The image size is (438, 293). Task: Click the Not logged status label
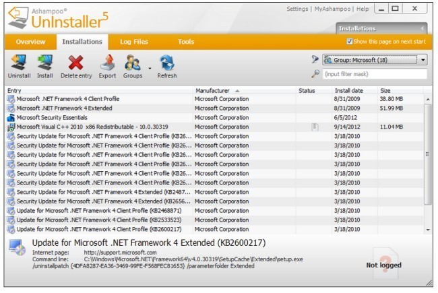point(383,265)
